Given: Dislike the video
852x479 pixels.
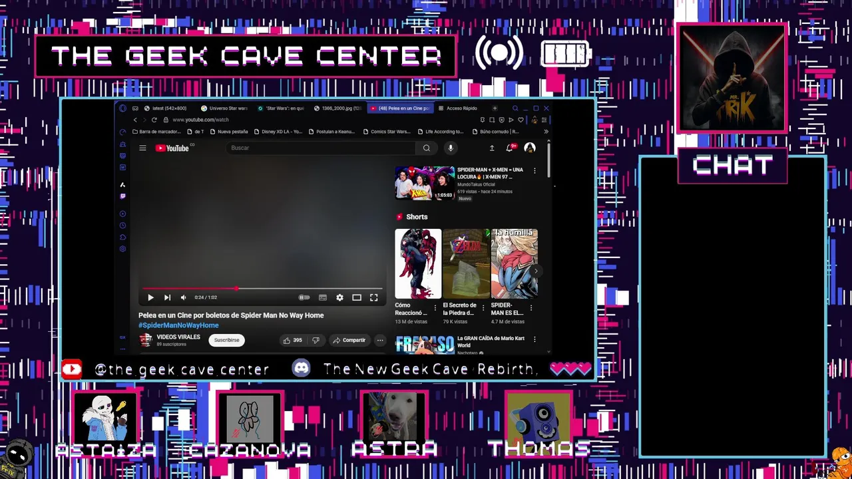Looking at the screenshot, I should pyautogui.click(x=316, y=340).
